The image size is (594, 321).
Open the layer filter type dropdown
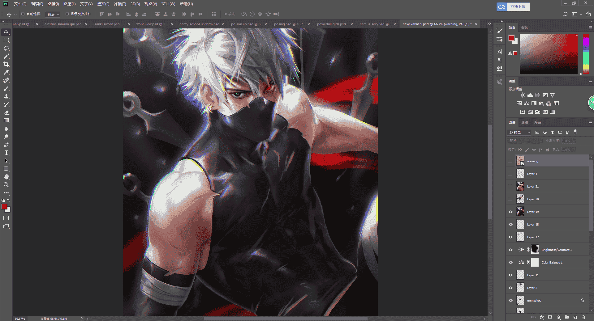coord(519,132)
